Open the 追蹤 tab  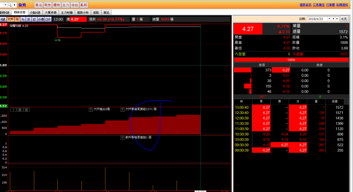96,13
